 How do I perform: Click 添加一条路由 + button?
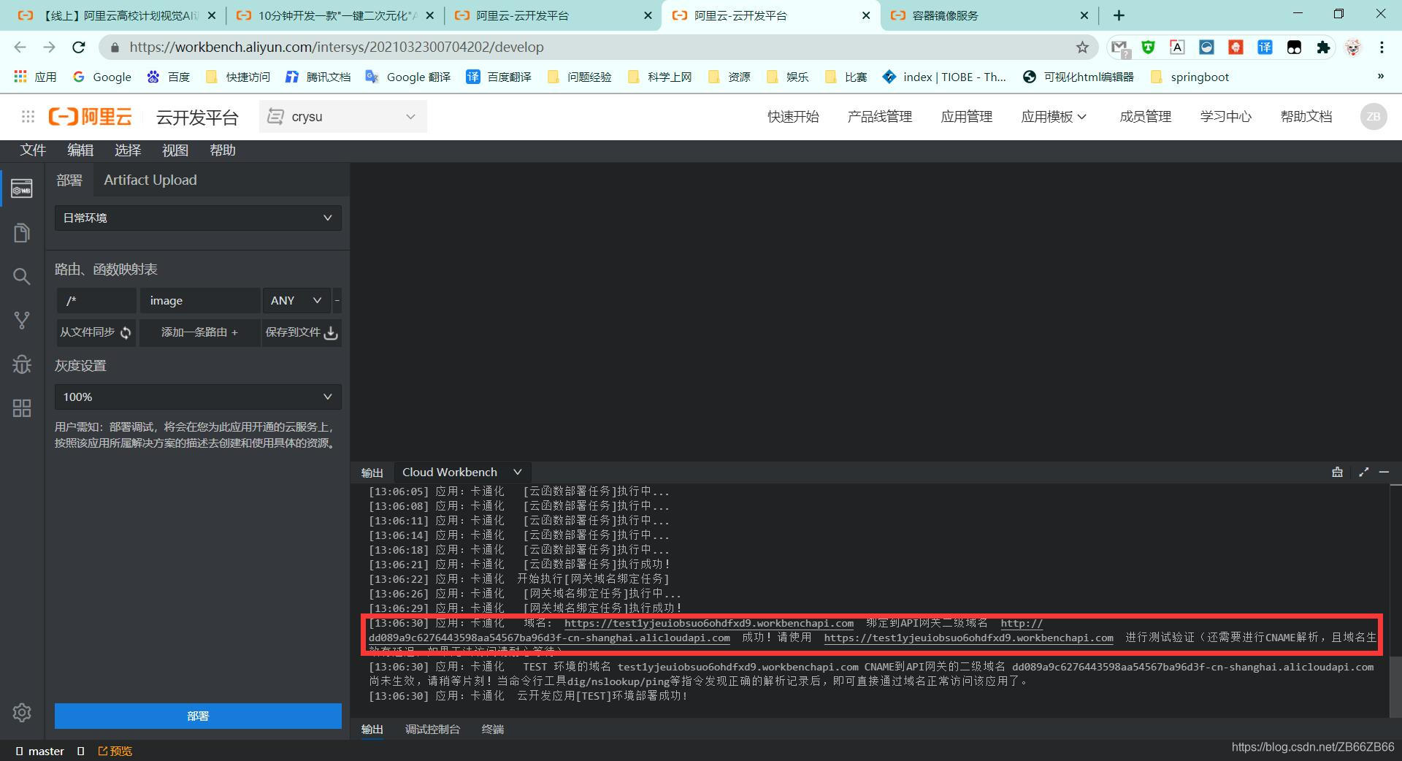199,332
